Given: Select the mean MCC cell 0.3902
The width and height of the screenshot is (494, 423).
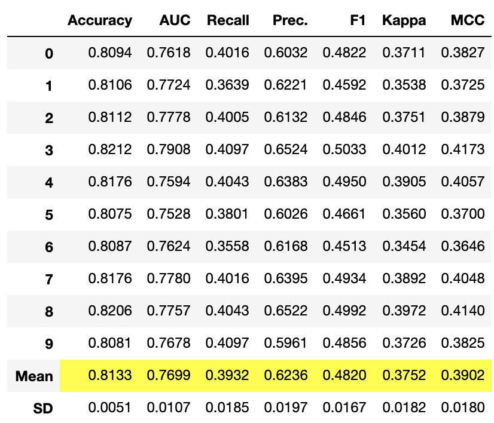Looking at the screenshot, I should (463, 375).
